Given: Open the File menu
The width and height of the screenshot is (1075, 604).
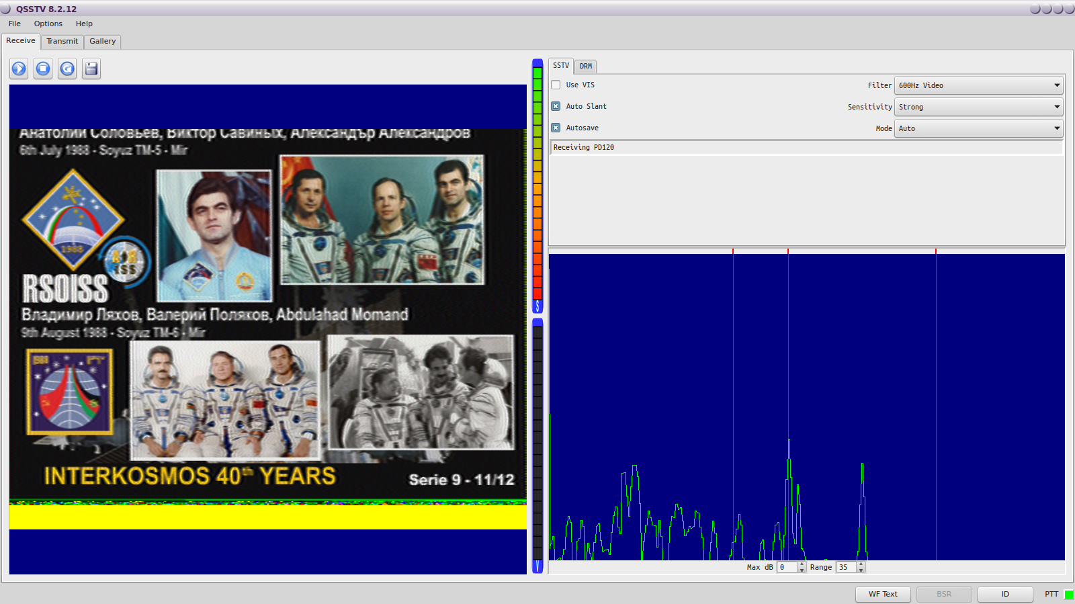Looking at the screenshot, I should pos(15,24).
